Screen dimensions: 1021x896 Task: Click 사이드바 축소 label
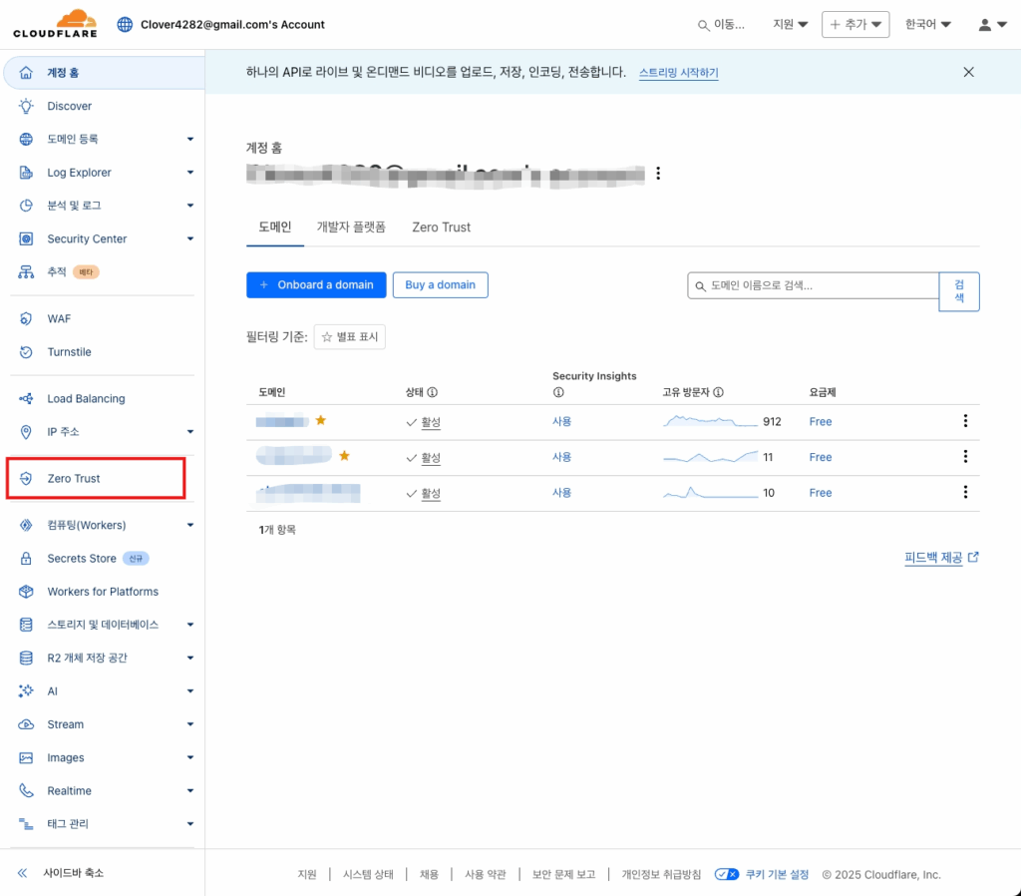74,872
